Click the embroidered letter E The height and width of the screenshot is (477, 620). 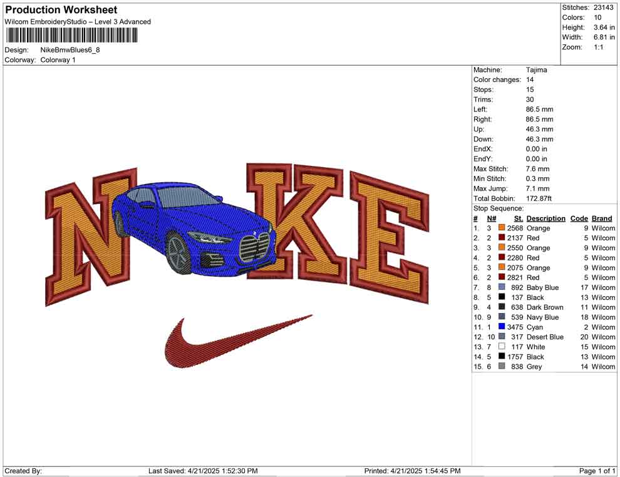(x=390, y=237)
